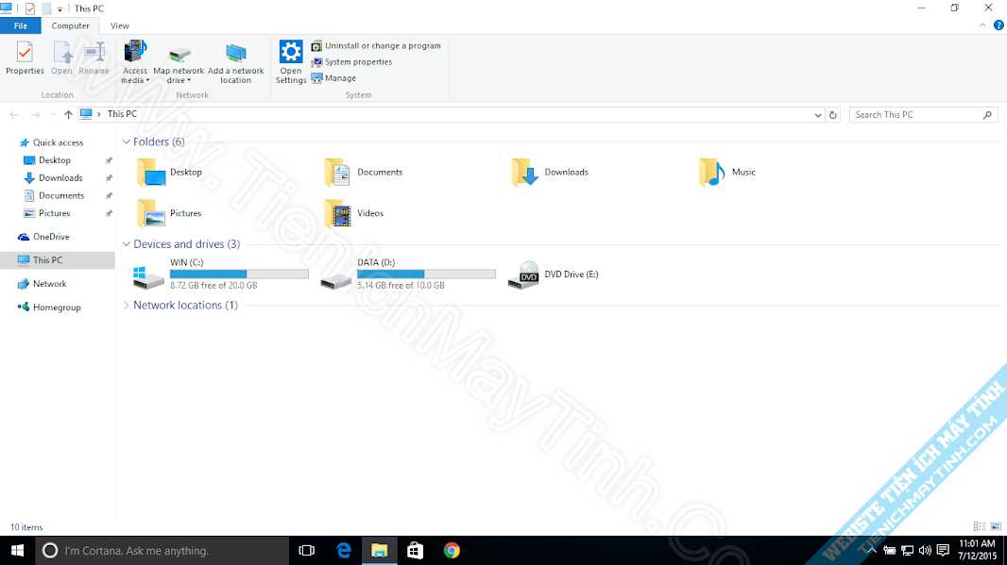Image resolution: width=1007 pixels, height=565 pixels.
Task: Open the File tab
Action: coord(21,25)
